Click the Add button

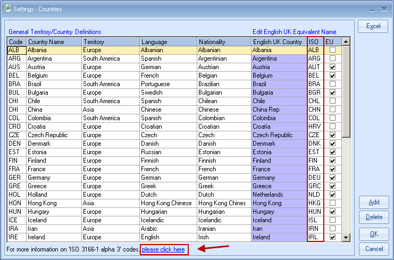tap(373, 202)
